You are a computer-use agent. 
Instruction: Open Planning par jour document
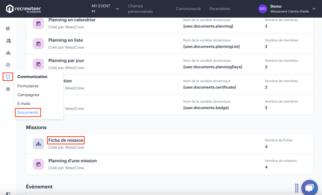click(x=66, y=61)
